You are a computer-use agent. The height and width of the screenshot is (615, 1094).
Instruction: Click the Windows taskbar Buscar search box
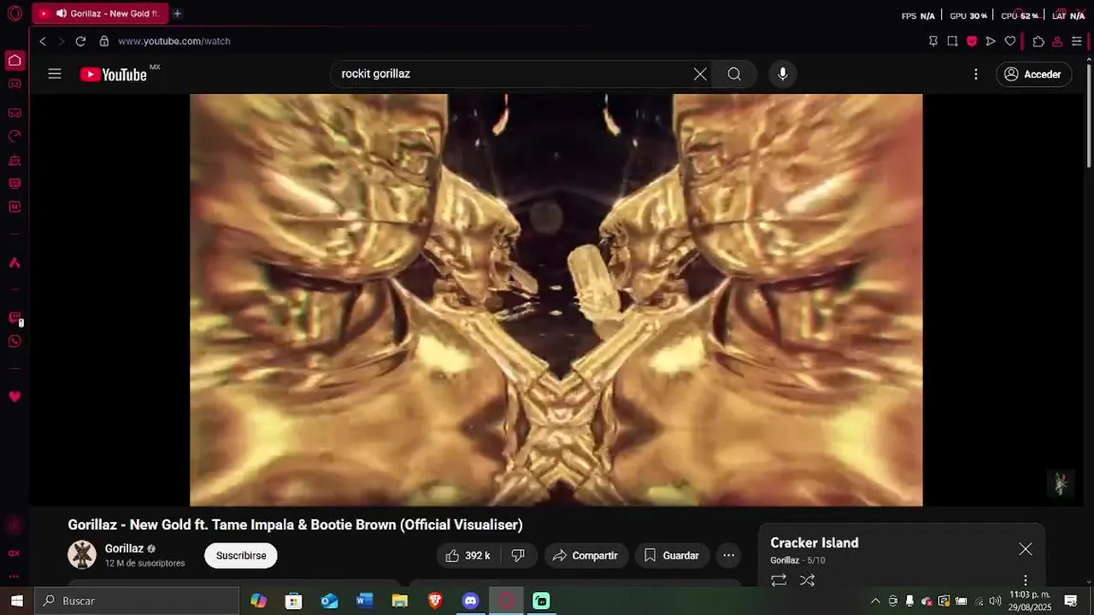(x=137, y=600)
